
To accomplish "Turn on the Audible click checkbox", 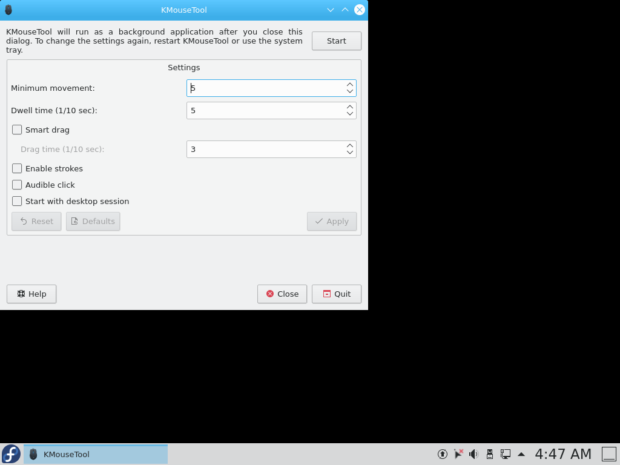I will tap(17, 185).
